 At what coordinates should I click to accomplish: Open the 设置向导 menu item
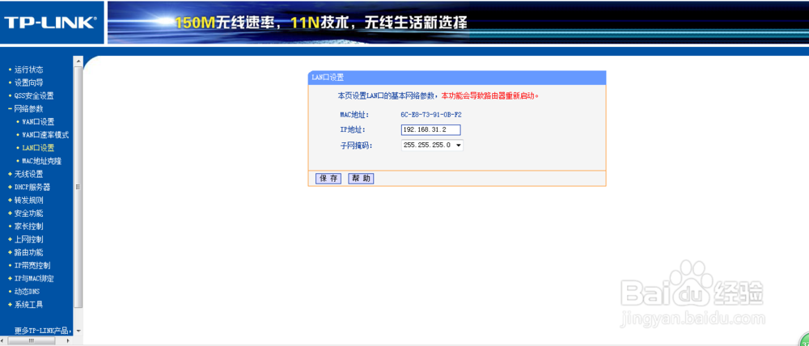[x=28, y=82]
